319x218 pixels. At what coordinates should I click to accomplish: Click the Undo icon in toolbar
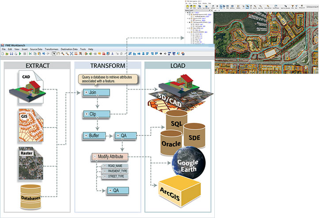pos(44,53)
